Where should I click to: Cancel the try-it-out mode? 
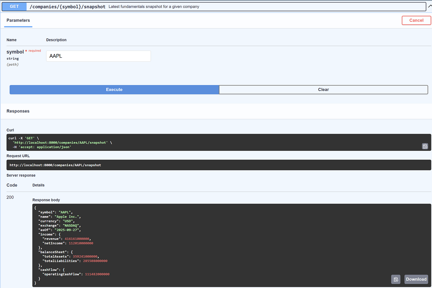point(416,20)
